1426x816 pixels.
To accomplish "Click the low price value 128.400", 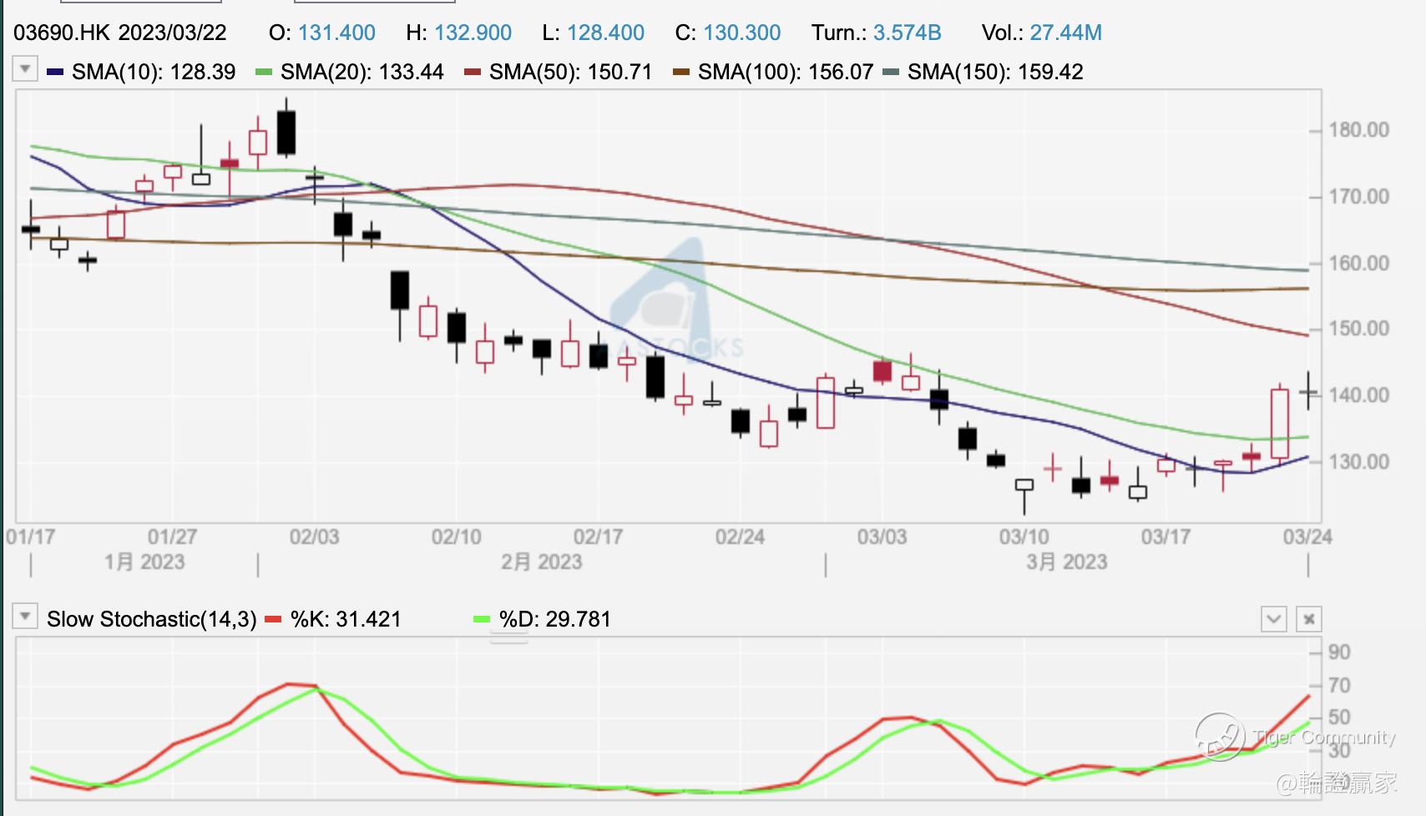I will pyautogui.click(x=605, y=33).
